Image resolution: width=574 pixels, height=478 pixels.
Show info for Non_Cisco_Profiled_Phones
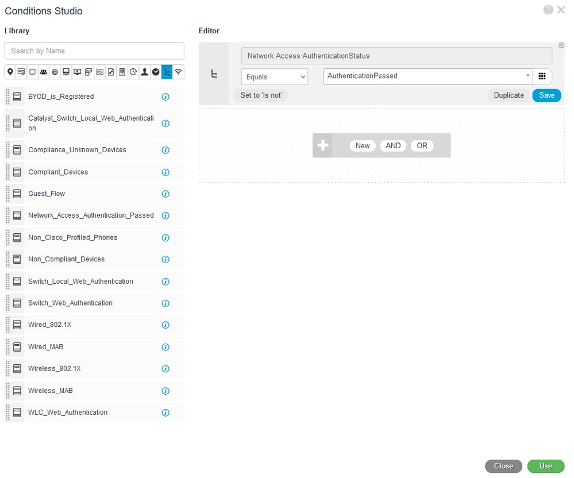click(x=165, y=237)
